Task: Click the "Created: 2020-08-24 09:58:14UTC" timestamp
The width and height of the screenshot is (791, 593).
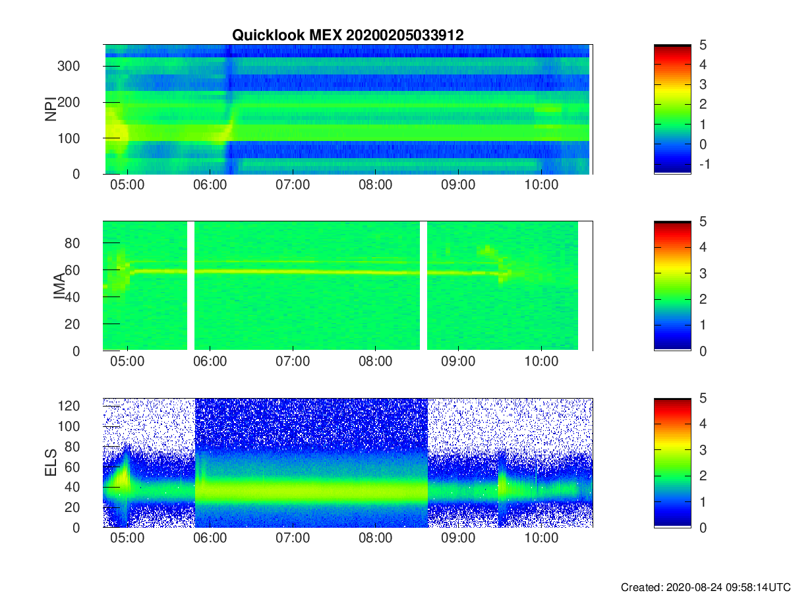Action: 705,586
